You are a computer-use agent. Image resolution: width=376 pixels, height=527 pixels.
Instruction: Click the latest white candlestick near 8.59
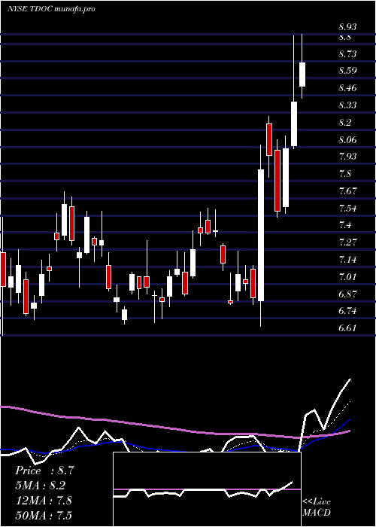pos(302,75)
